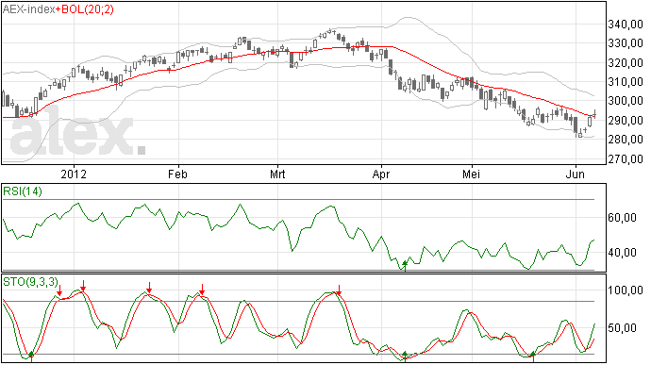This screenshot has height=365, width=651.
Task: Click the green stochastic buy arrow in mid-April
Action: pyautogui.click(x=405, y=357)
